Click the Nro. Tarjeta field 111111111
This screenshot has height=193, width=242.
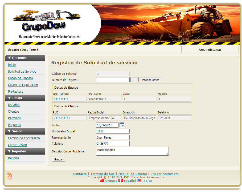70,99
